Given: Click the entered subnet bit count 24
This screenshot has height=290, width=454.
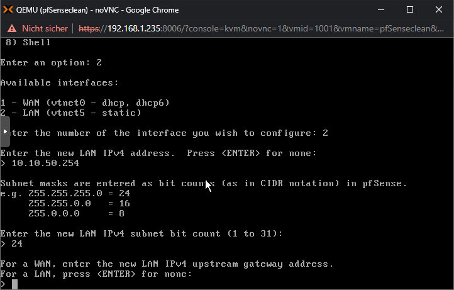Looking at the screenshot, I should pos(17,243).
